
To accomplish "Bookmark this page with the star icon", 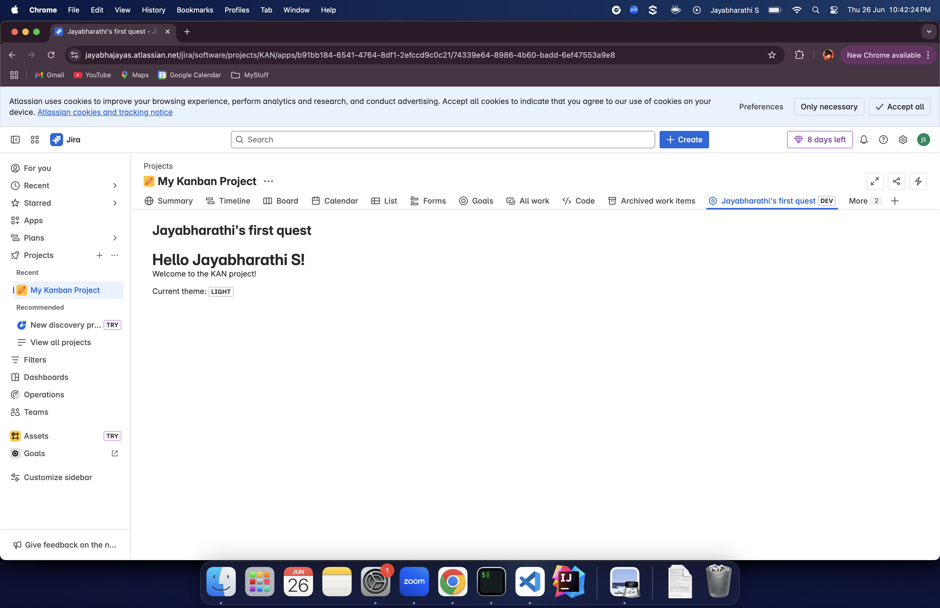I will [x=772, y=55].
